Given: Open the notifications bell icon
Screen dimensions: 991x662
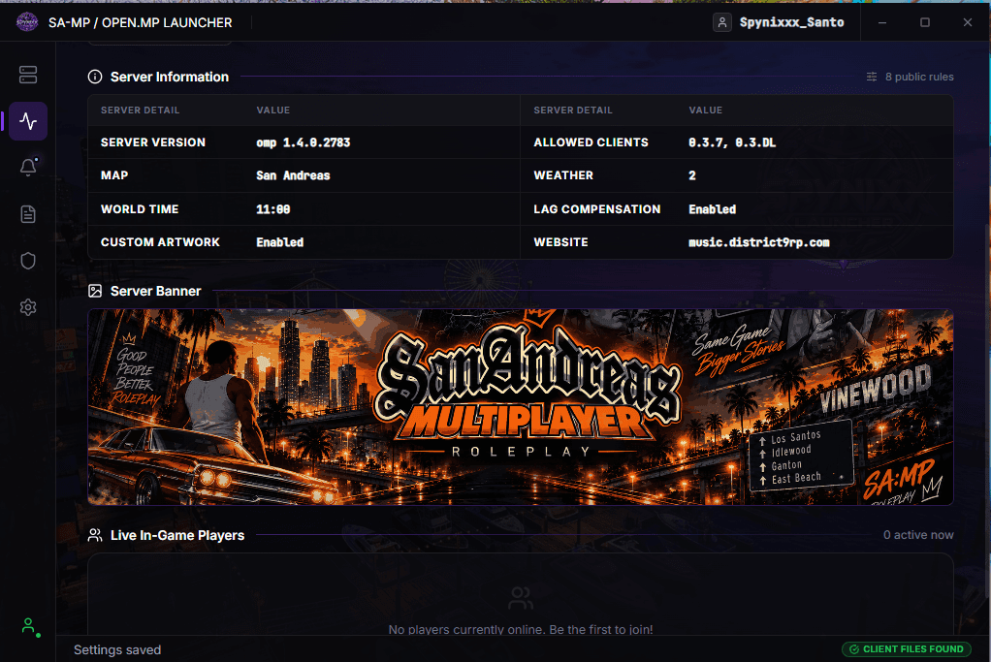Looking at the screenshot, I should (28, 167).
